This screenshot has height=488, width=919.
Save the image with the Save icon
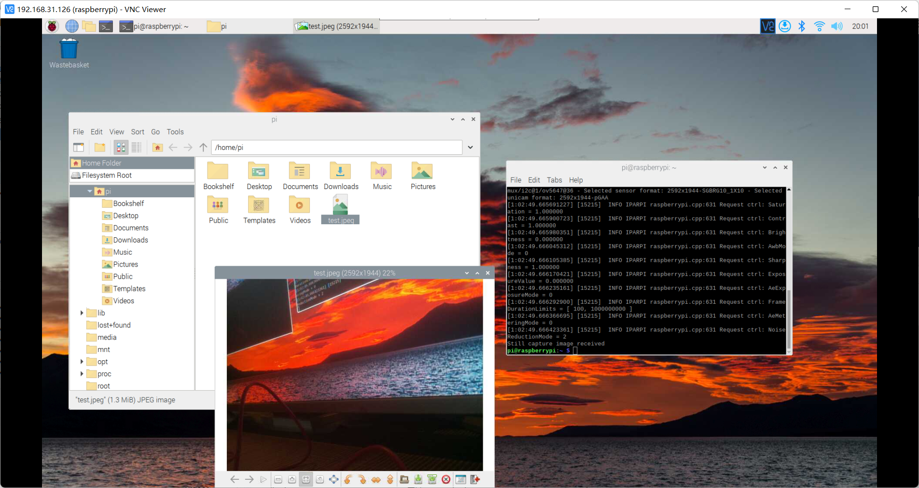(x=418, y=479)
